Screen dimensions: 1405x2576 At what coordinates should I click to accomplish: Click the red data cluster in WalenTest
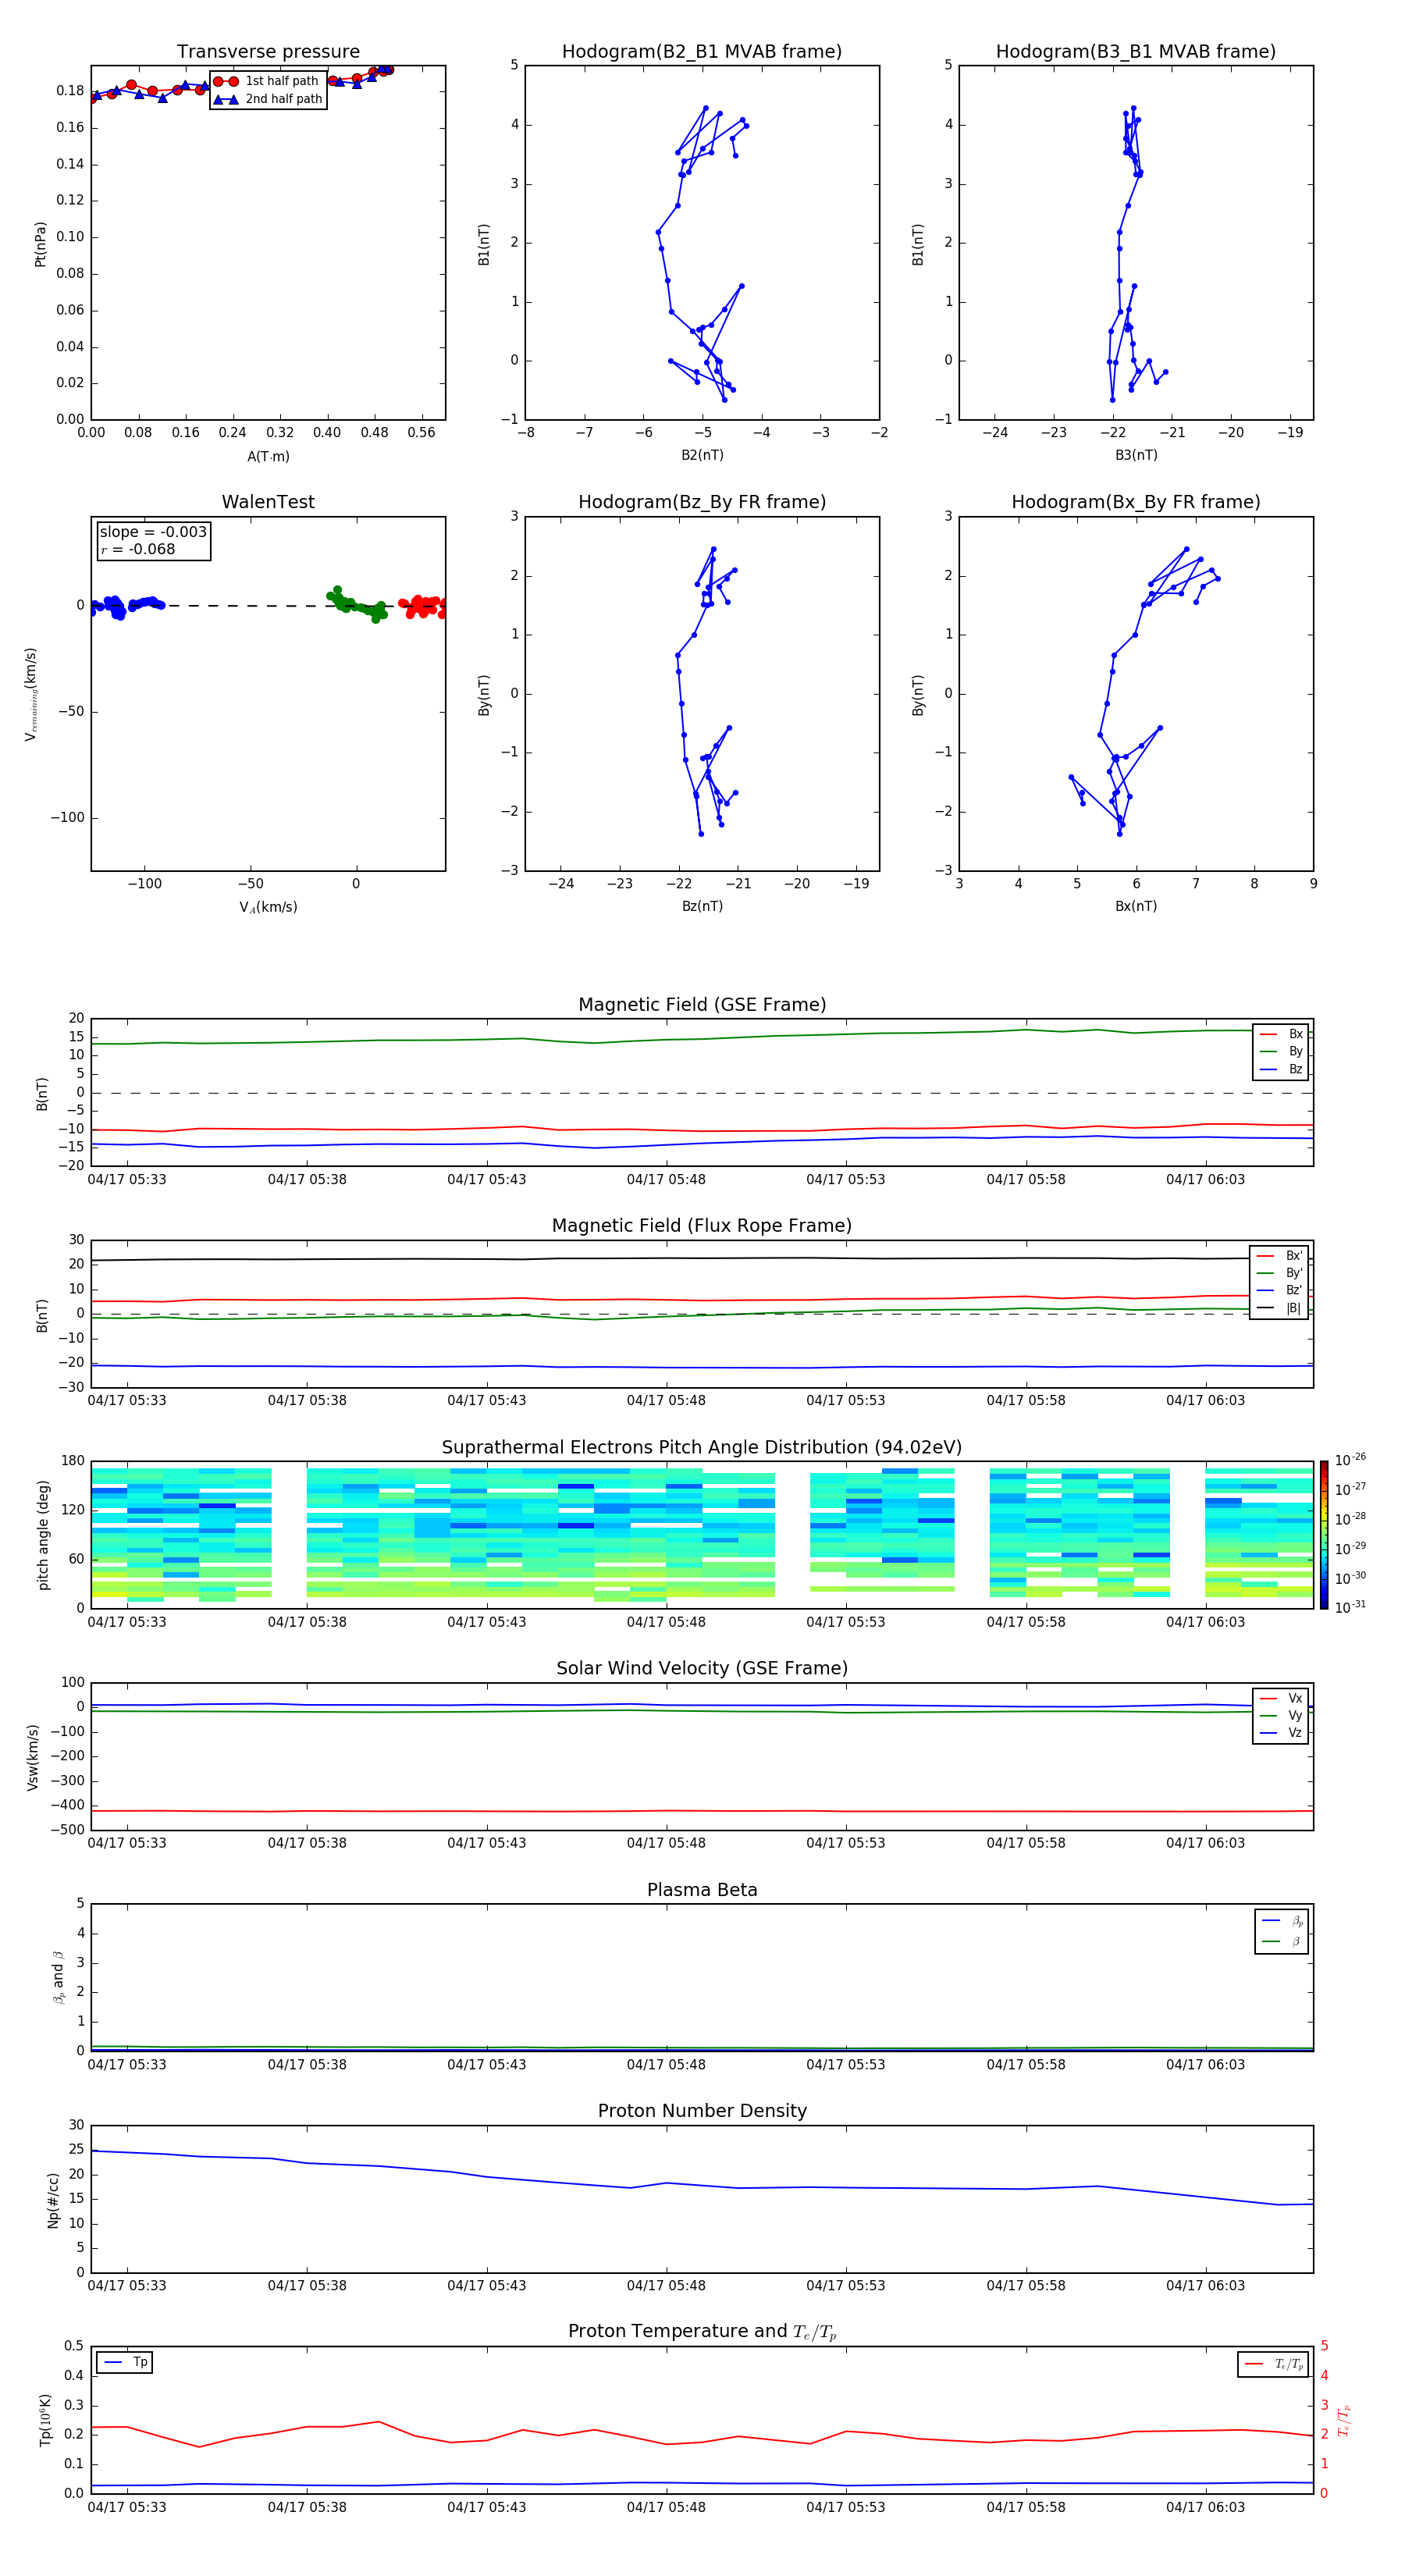(x=423, y=607)
